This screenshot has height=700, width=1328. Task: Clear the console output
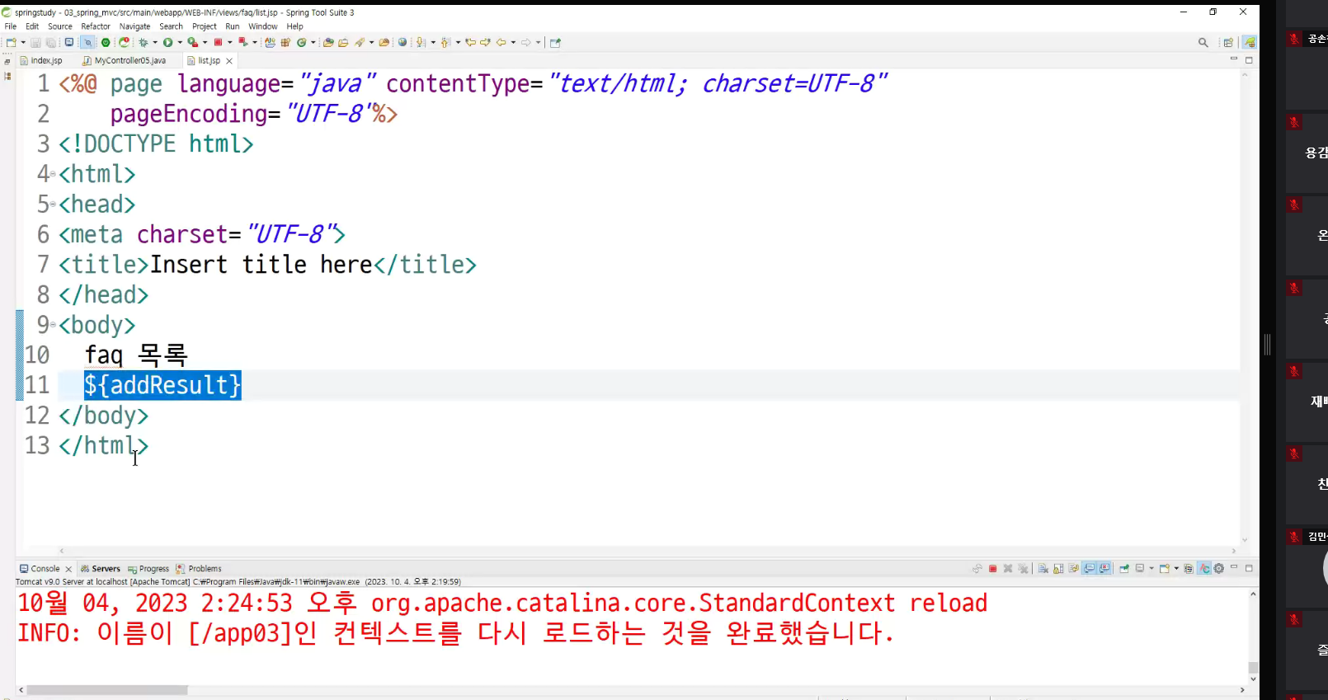point(1043,568)
